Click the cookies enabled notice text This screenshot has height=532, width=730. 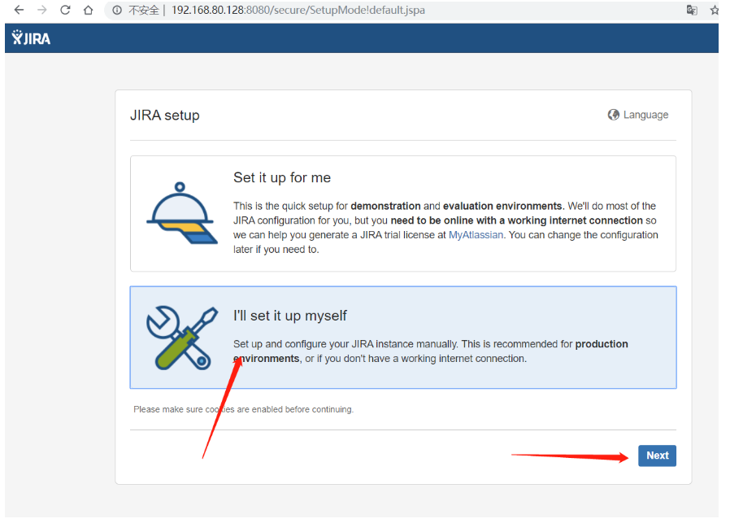tap(244, 409)
